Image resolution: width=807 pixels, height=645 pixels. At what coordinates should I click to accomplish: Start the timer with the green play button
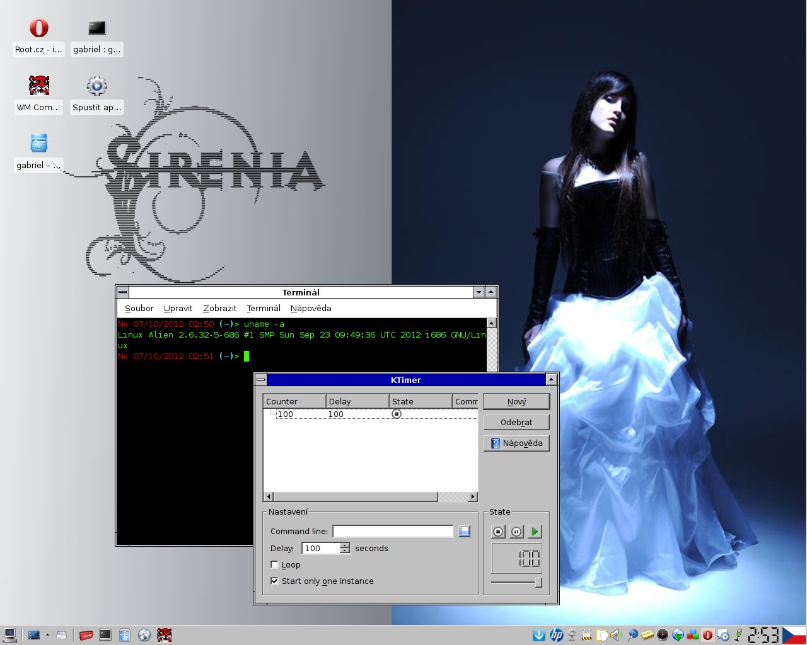[x=535, y=532]
